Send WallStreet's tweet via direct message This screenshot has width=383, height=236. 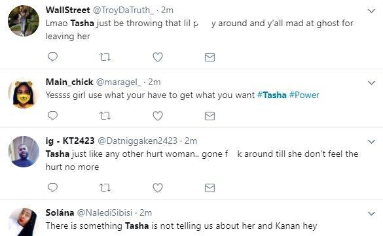tap(210, 57)
